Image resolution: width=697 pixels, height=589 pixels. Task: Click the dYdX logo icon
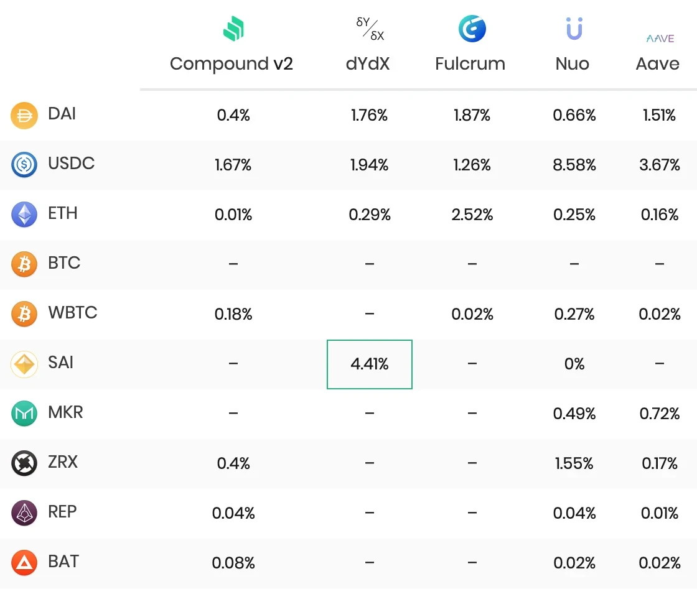[370, 29]
